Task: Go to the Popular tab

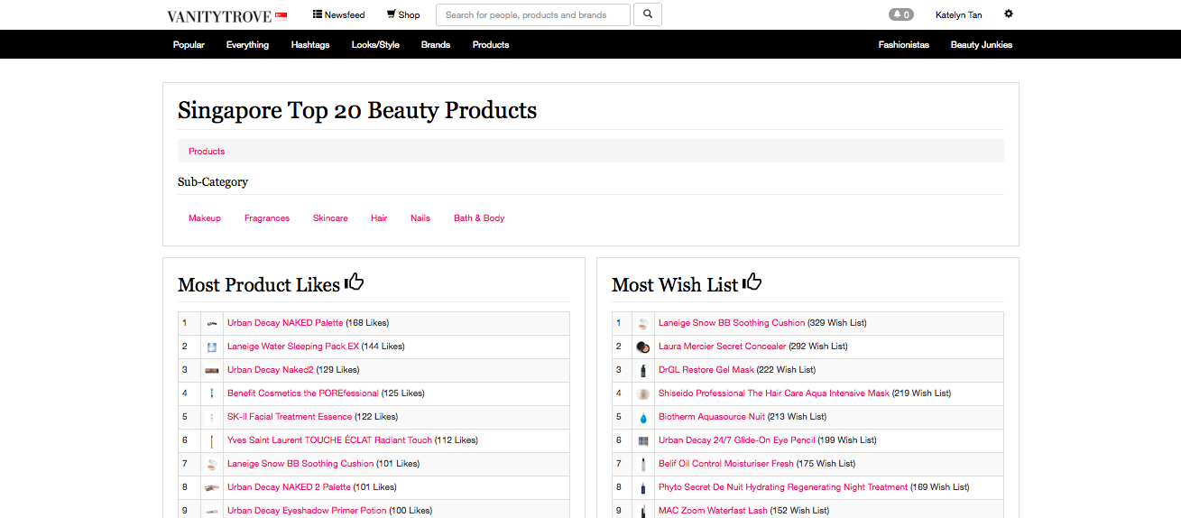Action: coord(189,44)
